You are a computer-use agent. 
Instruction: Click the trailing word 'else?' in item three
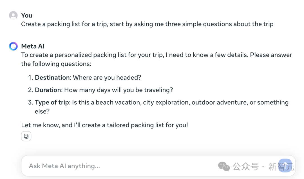(x=42, y=111)
